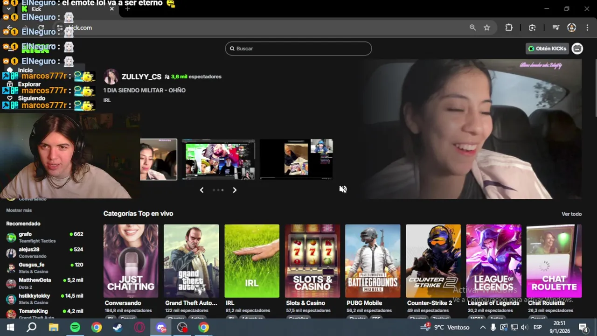Open the Slots & Casino category card
This screenshot has height=336, width=597.
pos(312,261)
